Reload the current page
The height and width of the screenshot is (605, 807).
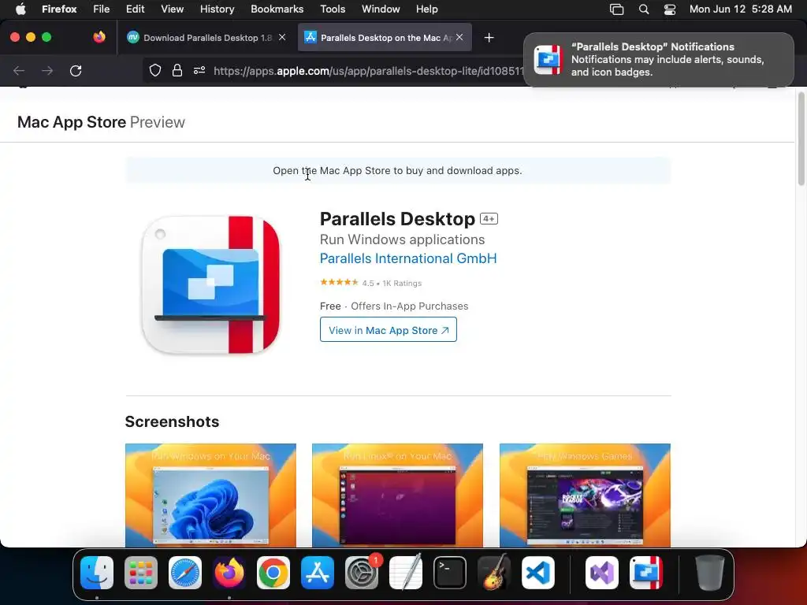pos(76,70)
